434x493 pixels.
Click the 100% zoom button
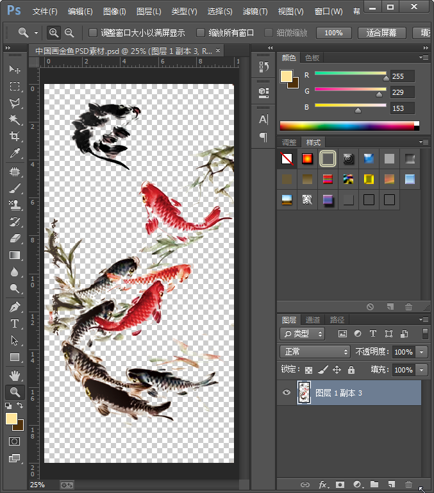[x=333, y=33]
